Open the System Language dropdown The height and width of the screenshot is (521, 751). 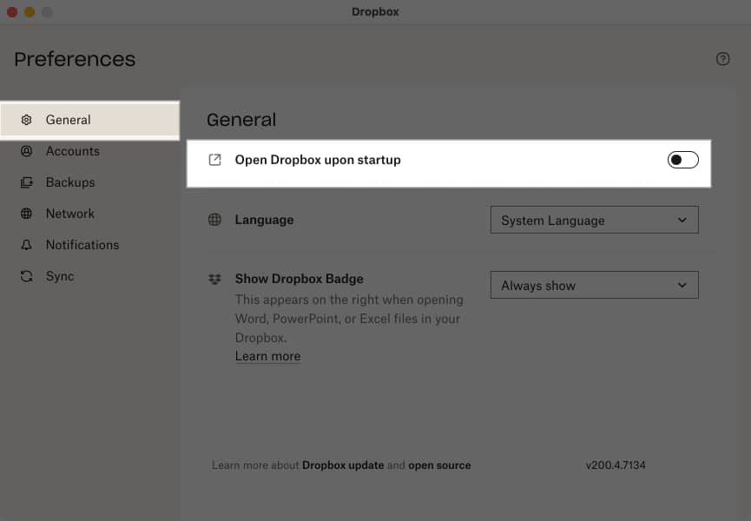(x=595, y=220)
